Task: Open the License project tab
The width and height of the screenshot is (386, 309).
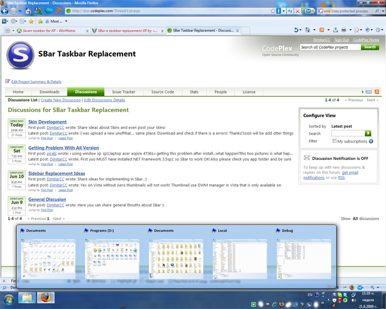Action: [x=249, y=92]
